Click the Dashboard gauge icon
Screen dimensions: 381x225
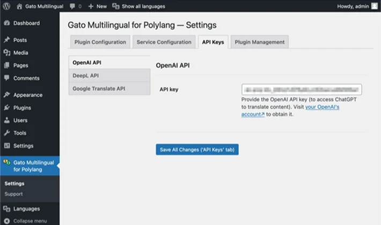pos(7,23)
